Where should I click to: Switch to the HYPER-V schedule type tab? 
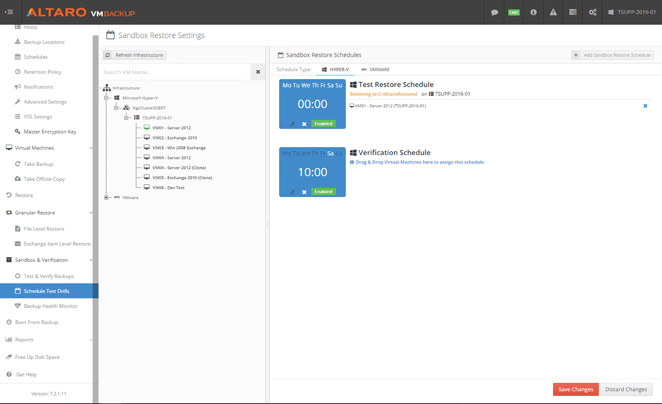click(335, 70)
